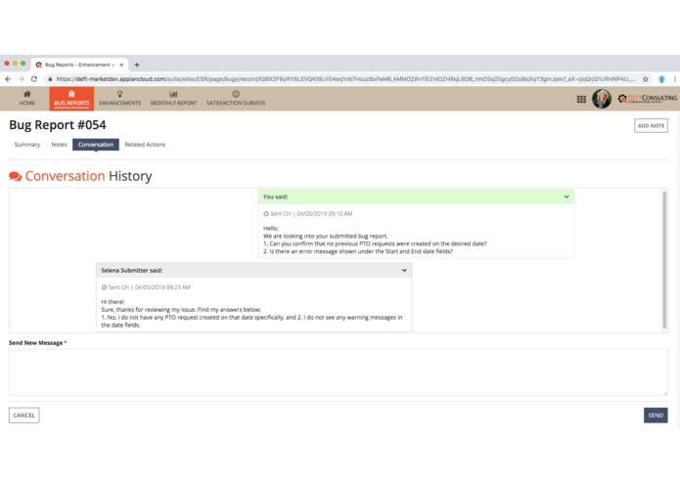Screen dimensions: 680x483
Task: Click the 'We are looking into your submitted bug report' line
Action: point(325,236)
